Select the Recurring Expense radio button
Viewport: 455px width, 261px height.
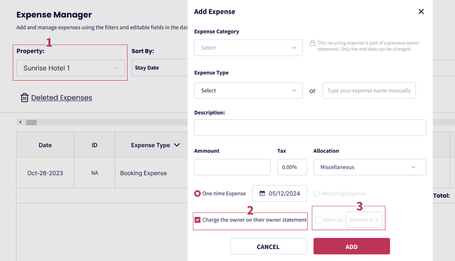tap(317, 194)
